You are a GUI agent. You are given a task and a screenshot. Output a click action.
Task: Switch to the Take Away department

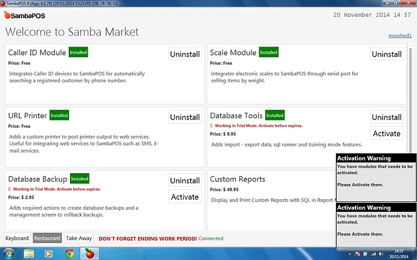(79, 238)
